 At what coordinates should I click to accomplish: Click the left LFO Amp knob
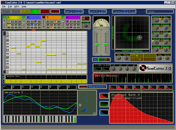pyautogui.click(x=119, y=58)
